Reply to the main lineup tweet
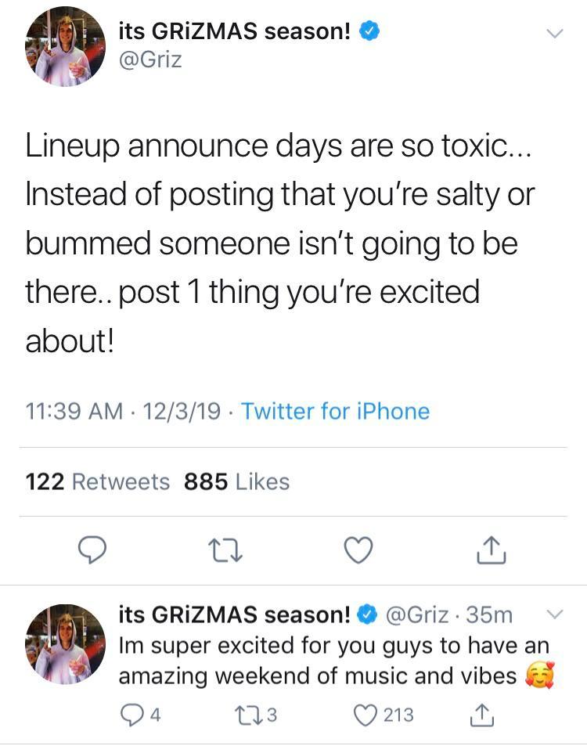Screen dimensions: 587x753 pyautogui.click(x=93, y=551)
